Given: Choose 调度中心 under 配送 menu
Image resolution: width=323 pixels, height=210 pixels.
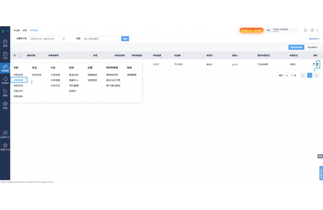Looking at the screenshot, I should (x=74, y=80).
